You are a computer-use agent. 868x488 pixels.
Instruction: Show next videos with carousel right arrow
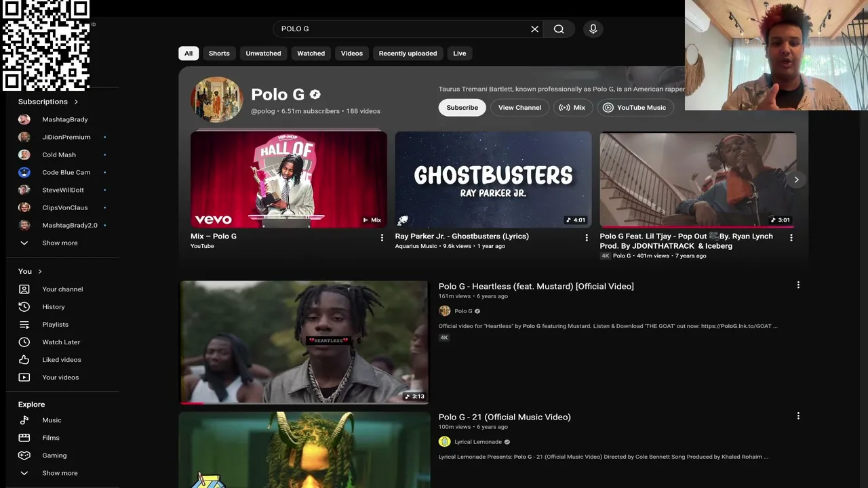pos(796,180)
